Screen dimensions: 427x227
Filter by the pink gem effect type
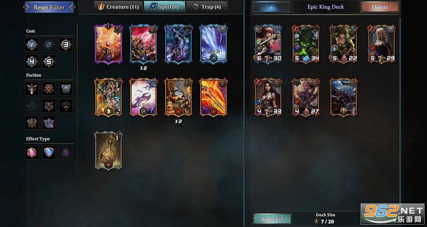pos(32,152)
